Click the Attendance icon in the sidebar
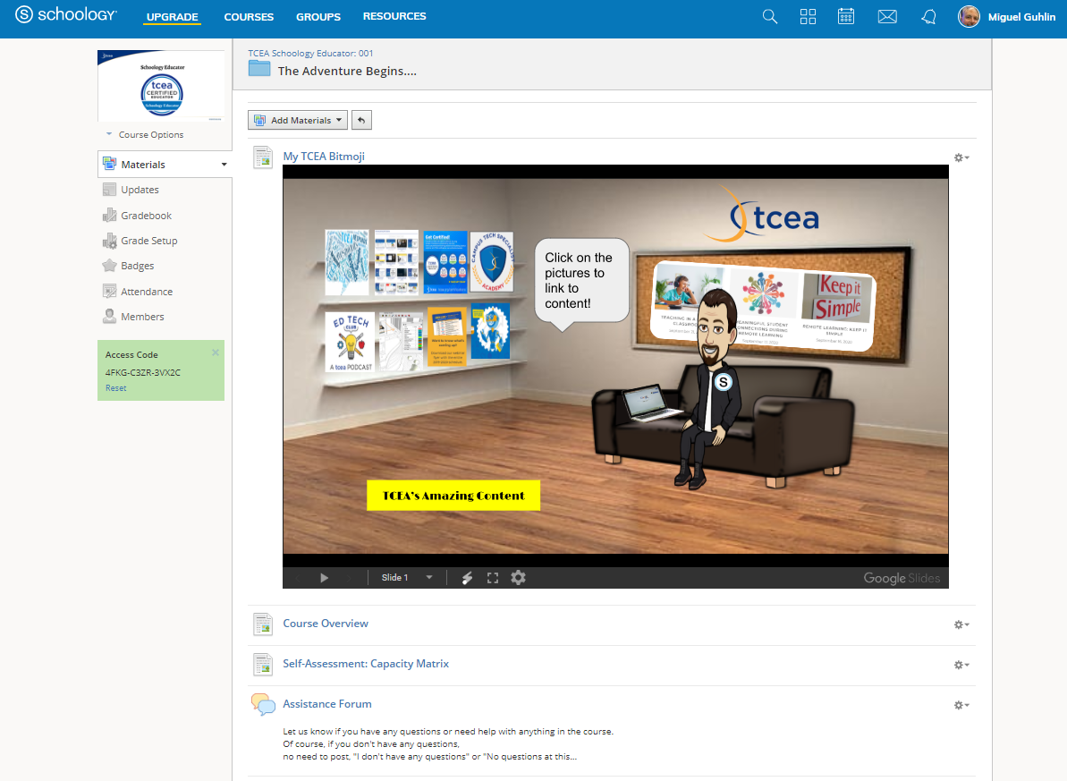The height and width of the screenshot is (781, 1067). coord(109,292)
